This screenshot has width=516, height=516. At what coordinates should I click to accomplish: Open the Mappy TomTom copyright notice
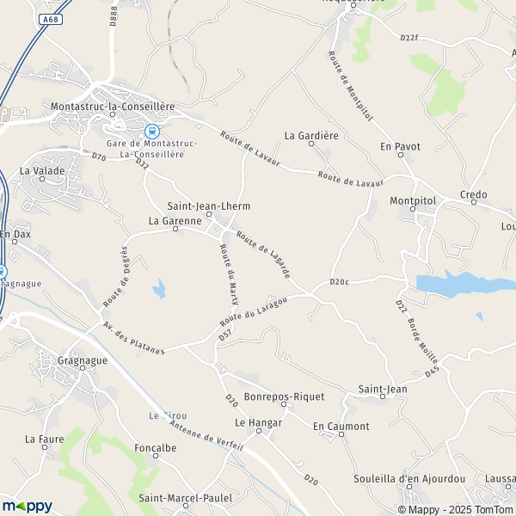(x=457, y=509)
